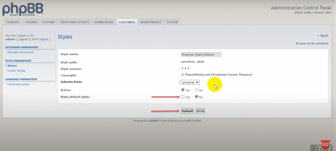Switch to the System tab

172,22
